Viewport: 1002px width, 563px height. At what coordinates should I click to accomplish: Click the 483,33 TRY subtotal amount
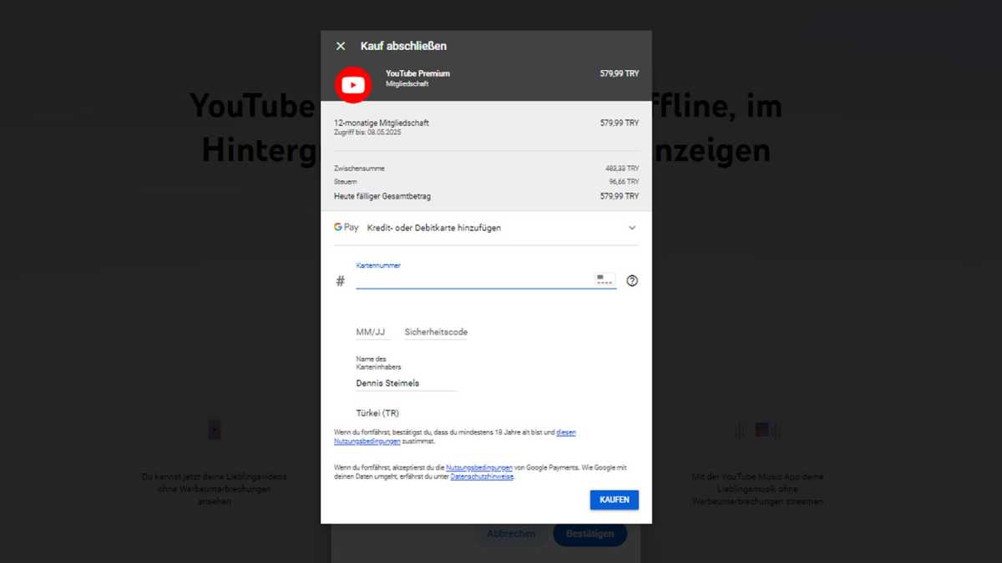point(622,168)
